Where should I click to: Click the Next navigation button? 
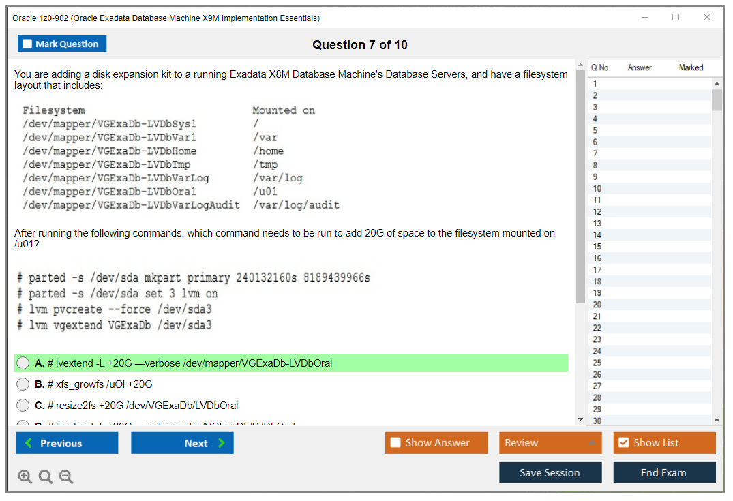coord(182,442)
